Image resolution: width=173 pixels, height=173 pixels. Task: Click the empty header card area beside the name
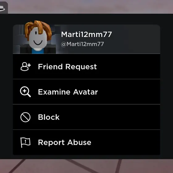coord(136,39)
